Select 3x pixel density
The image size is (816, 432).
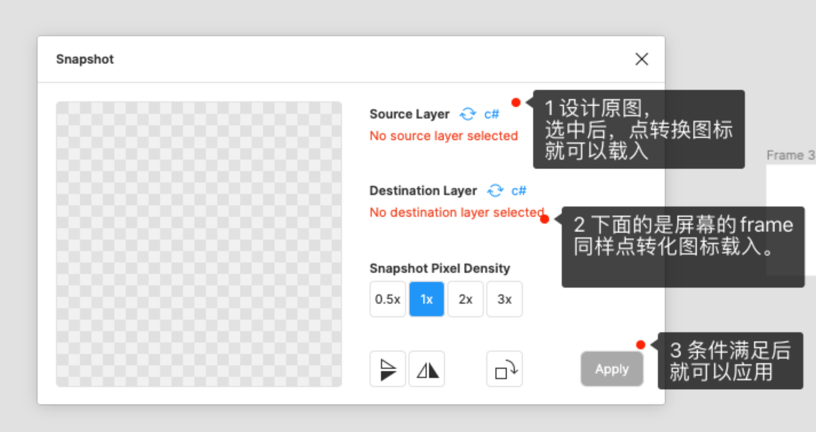pyautogui.click(x=504, y=299)
